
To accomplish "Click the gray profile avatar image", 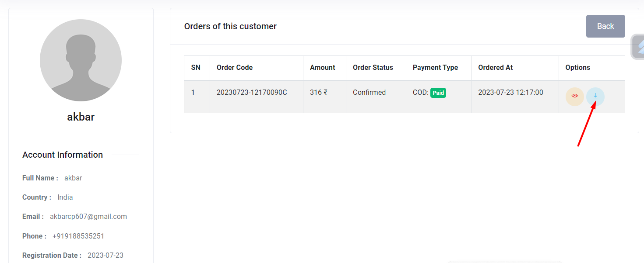I will click(x=81, y=60).
